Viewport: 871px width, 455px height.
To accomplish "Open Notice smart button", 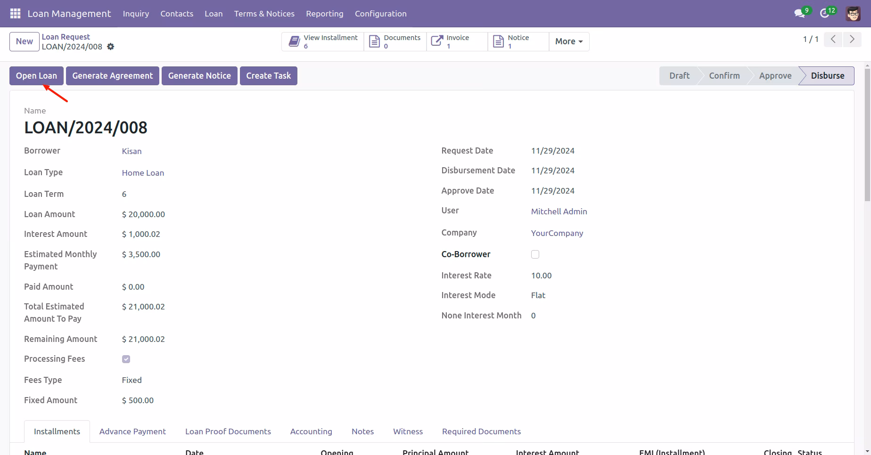I will [x=518, y=41].
